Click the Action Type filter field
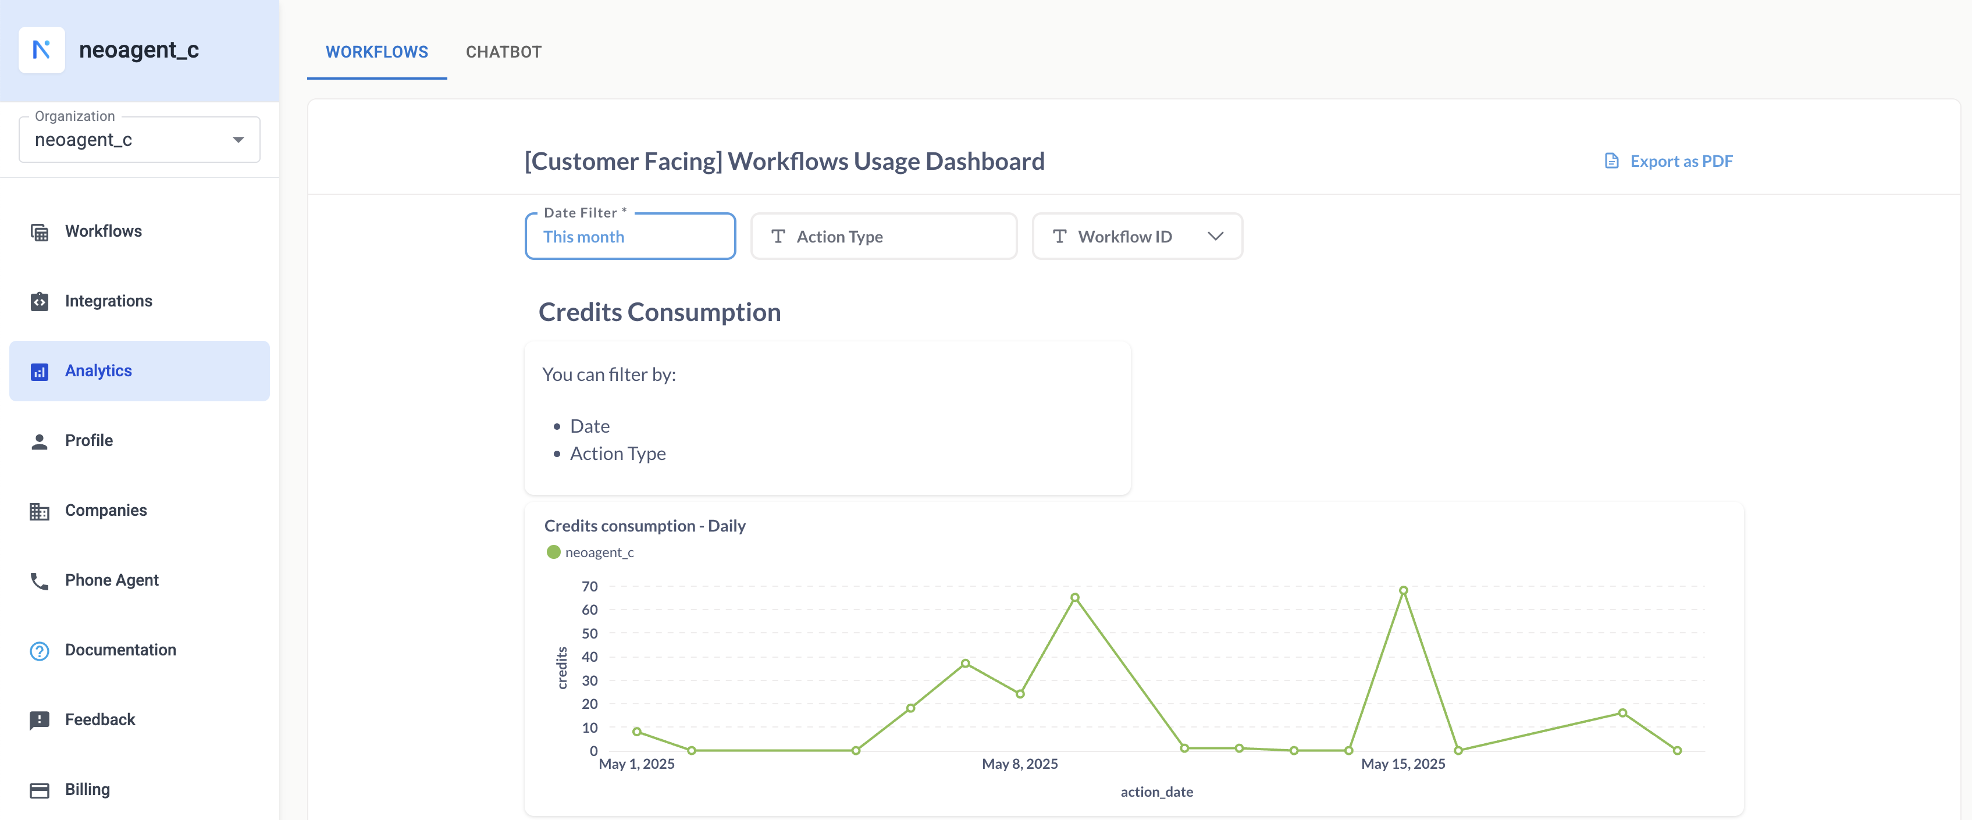The height and width of the screenshot is (820, 1972). pos(884,237)
